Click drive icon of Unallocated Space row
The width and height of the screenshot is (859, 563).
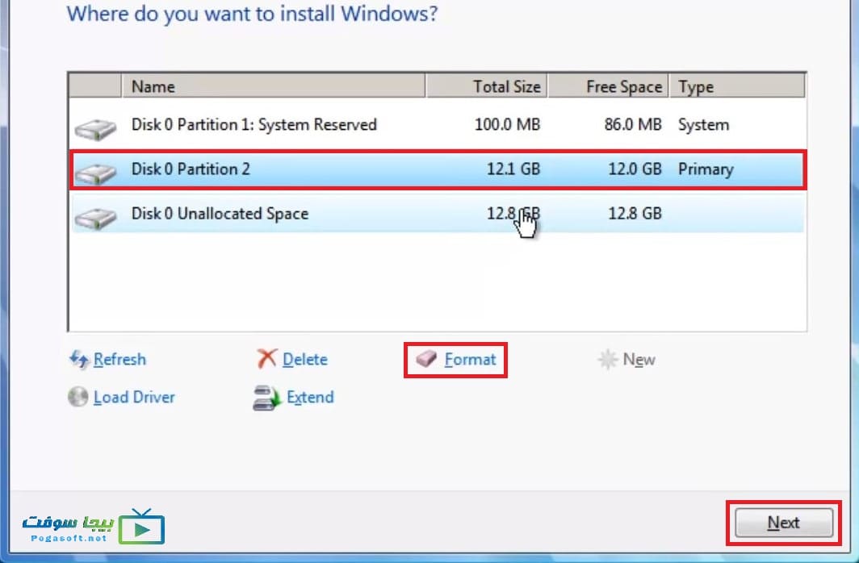(95, 219)
